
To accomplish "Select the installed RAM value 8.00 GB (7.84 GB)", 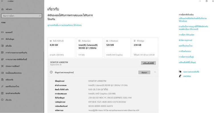I will 98,89.
